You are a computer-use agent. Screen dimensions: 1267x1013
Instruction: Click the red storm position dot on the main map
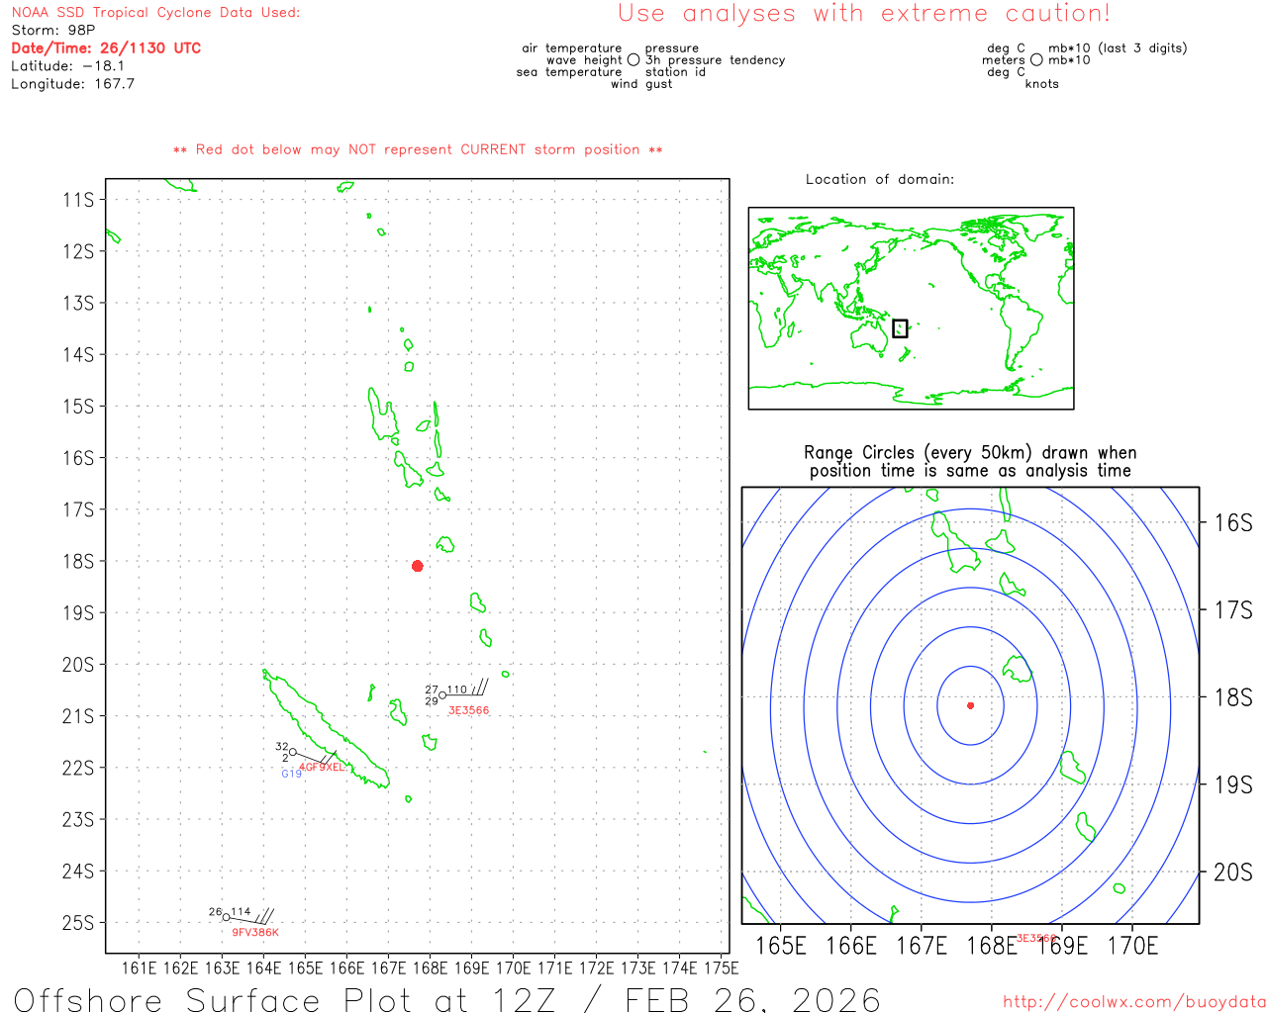418,566
